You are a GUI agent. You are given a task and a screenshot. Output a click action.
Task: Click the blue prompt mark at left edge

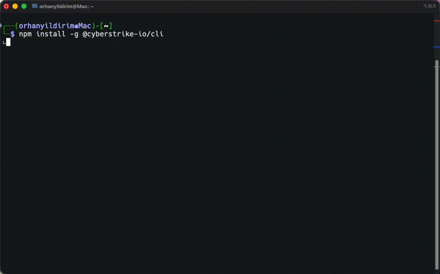pyautogui.click(x=1, y=25)
